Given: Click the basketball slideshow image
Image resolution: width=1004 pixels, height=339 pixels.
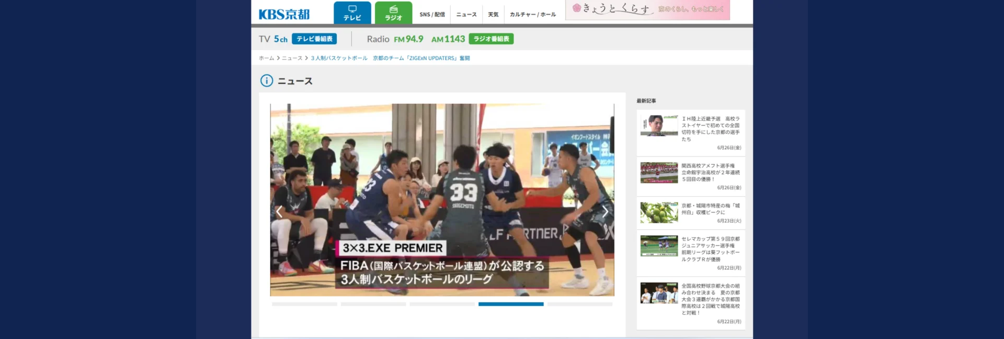Looking at the screenshot, I should (442, 200).
